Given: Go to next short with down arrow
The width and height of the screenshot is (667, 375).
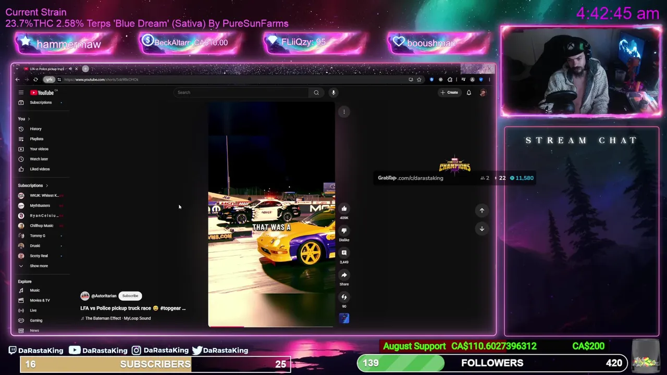Looking at the screenshot, I should point(482,229).
